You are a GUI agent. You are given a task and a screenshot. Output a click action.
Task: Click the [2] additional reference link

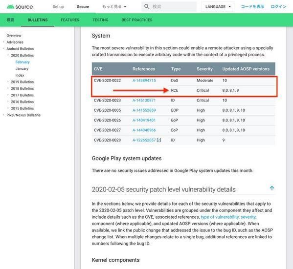click(158, 140)
